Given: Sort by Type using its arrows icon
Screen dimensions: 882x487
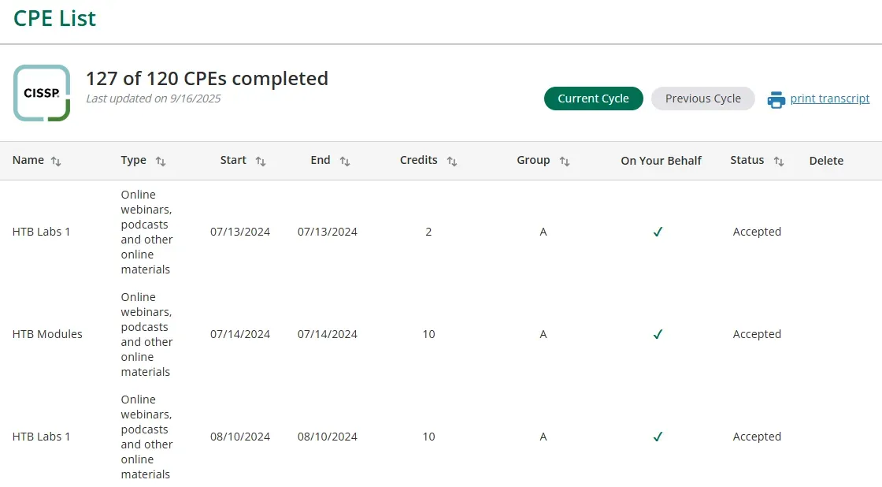Looking at the screenshot, I should tap(161, 161).
